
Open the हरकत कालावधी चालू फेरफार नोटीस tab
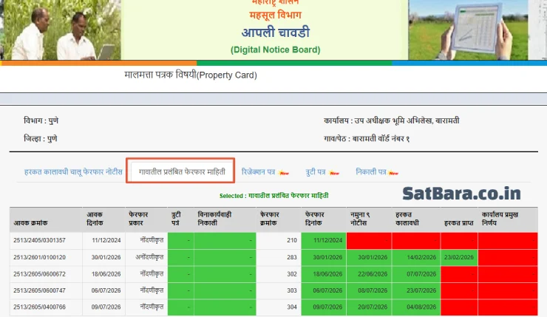coord(73,172)
